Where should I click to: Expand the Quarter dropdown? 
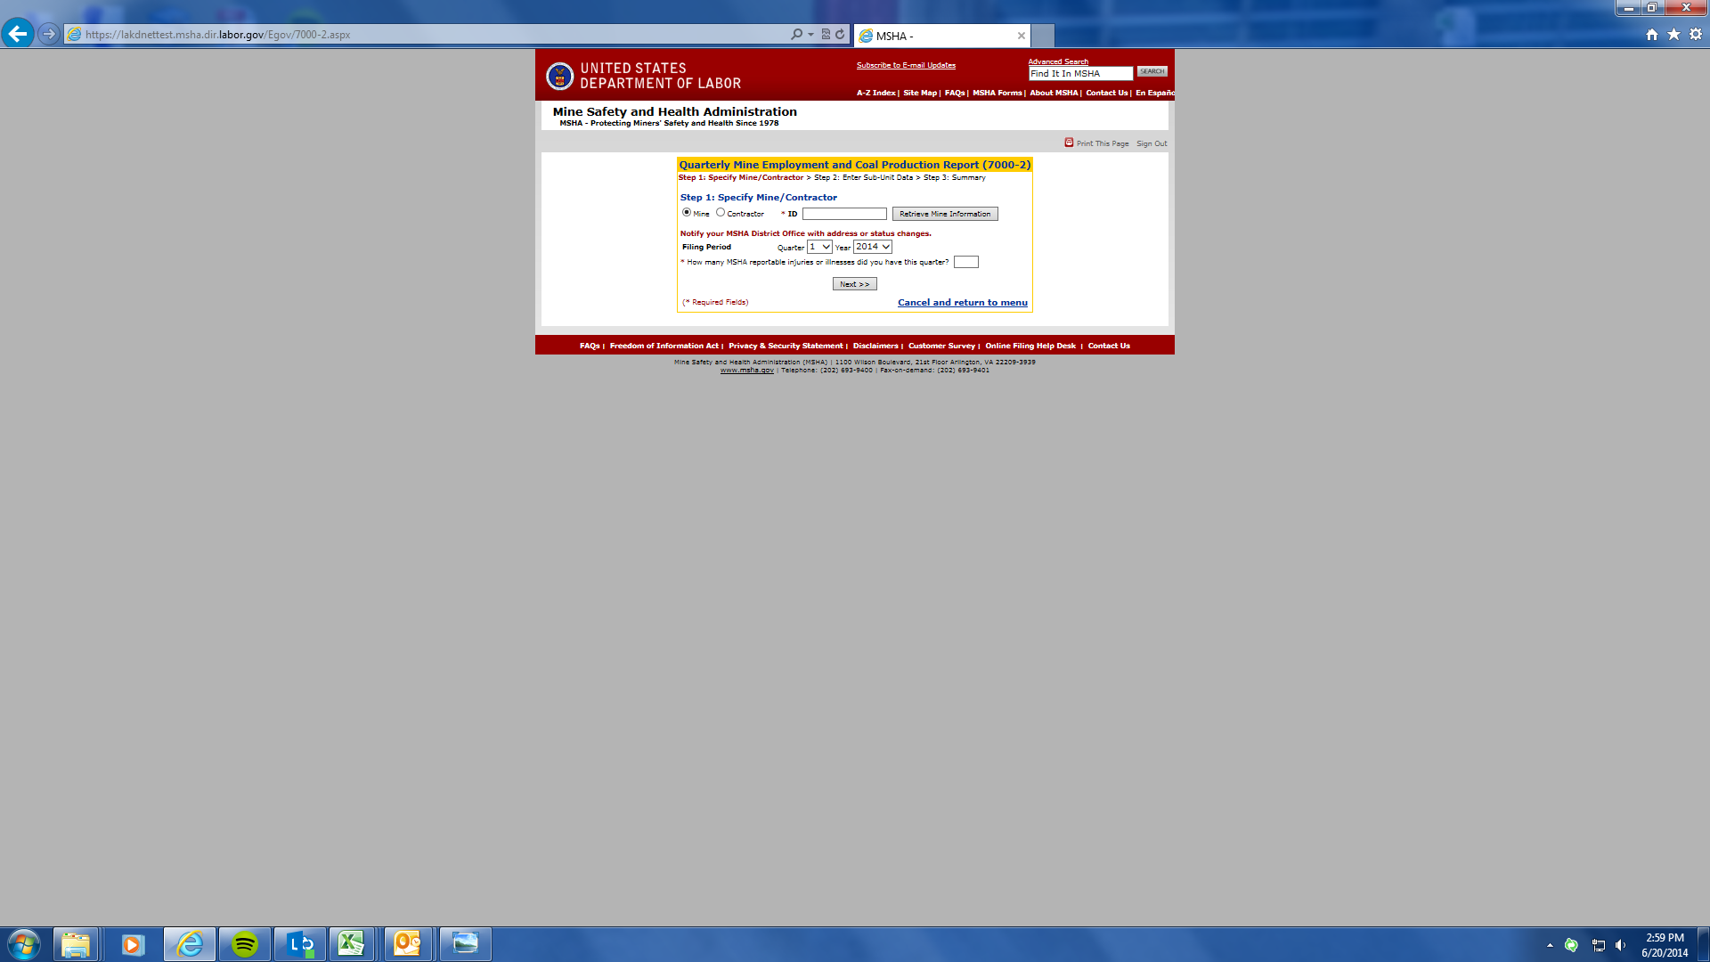819,247
